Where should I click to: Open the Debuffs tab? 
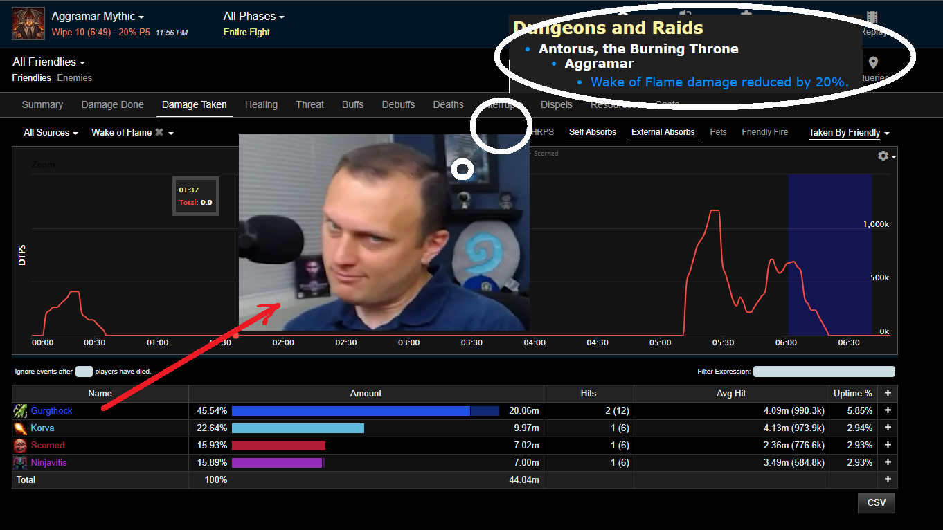pos(398,104)
